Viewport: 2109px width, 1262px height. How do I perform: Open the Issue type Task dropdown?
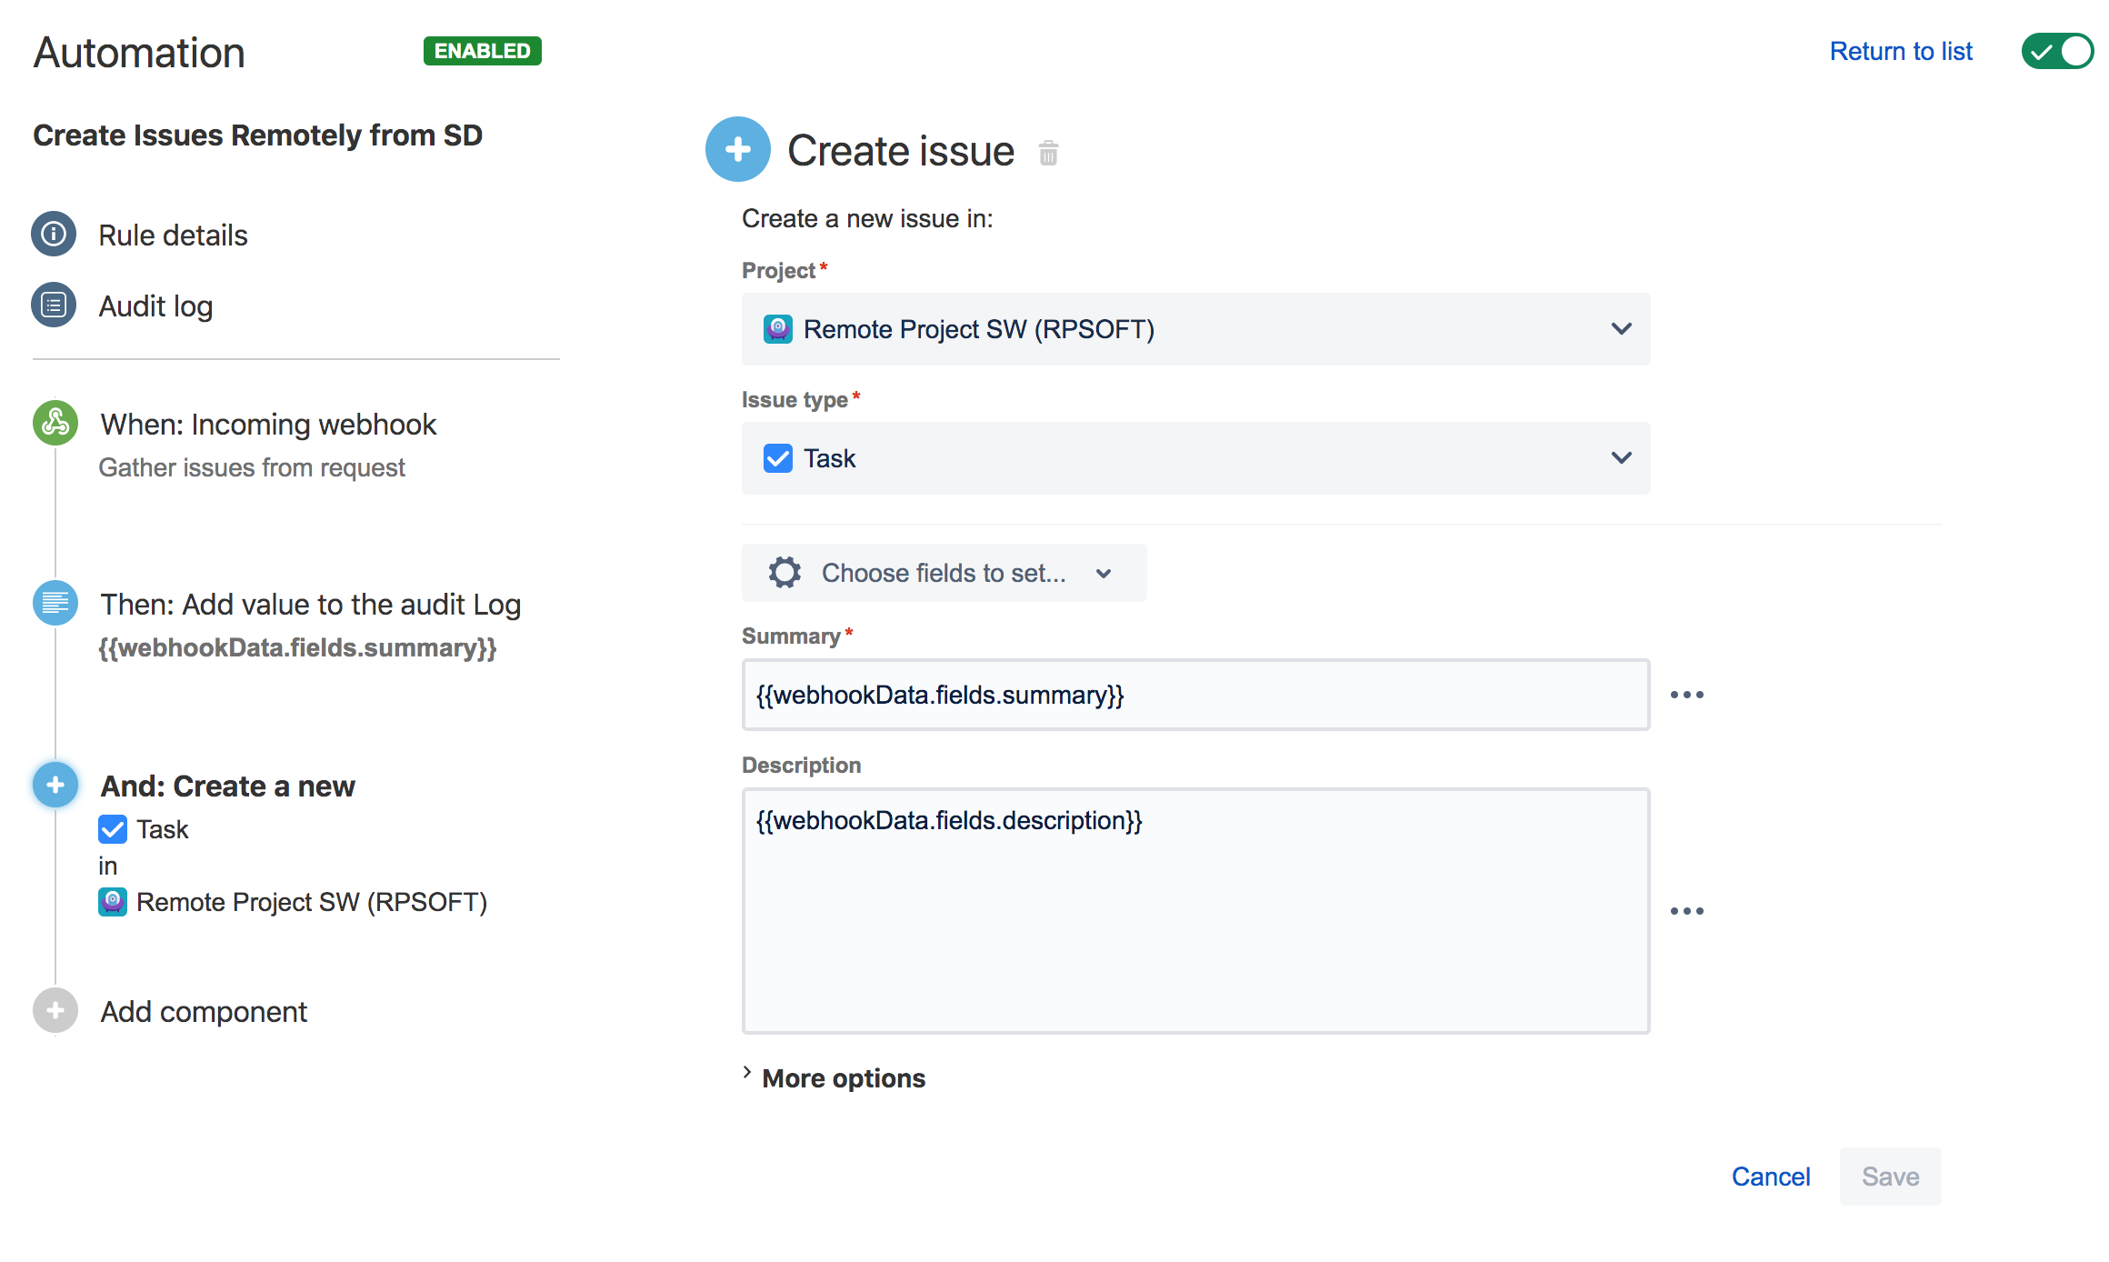click(1195, 458)
